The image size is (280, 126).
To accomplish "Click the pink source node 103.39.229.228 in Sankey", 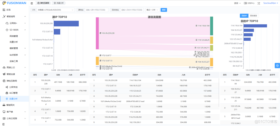I will coord(97,33).
